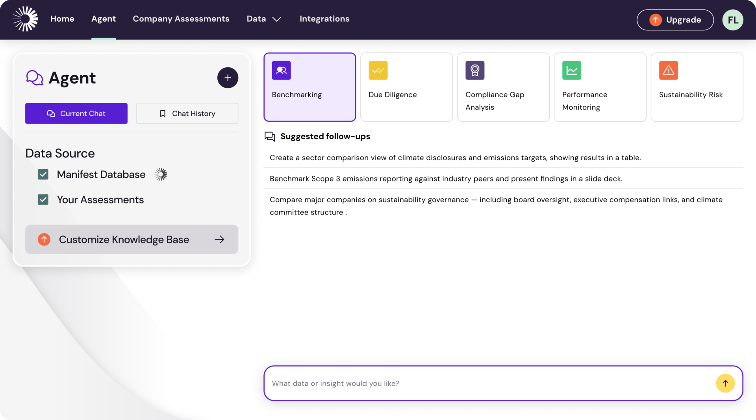This screenshot has height=420, width=756.
Task: Click the Upgrade button
Action: [675, 20]
